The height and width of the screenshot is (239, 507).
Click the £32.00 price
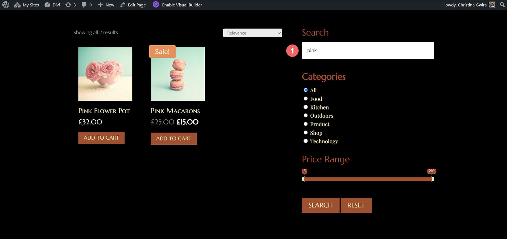point(90,122)
